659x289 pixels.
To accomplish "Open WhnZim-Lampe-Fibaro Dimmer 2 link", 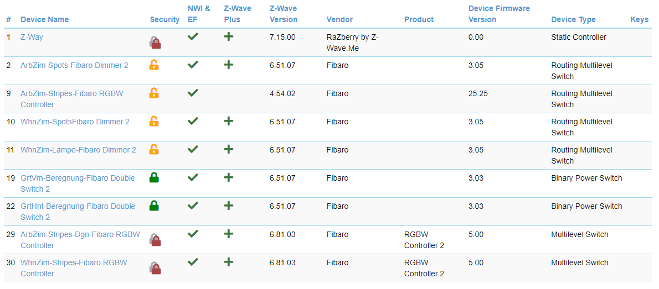I will pos(78,149).
